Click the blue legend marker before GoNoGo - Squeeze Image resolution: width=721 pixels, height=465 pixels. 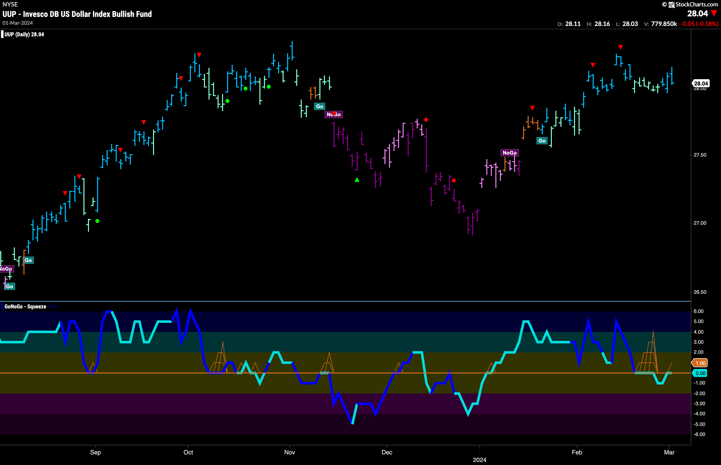pyautogui.click(x=3, y=306)
